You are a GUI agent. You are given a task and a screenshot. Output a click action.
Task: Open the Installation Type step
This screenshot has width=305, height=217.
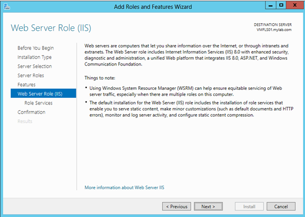click(x=35, y=57)
